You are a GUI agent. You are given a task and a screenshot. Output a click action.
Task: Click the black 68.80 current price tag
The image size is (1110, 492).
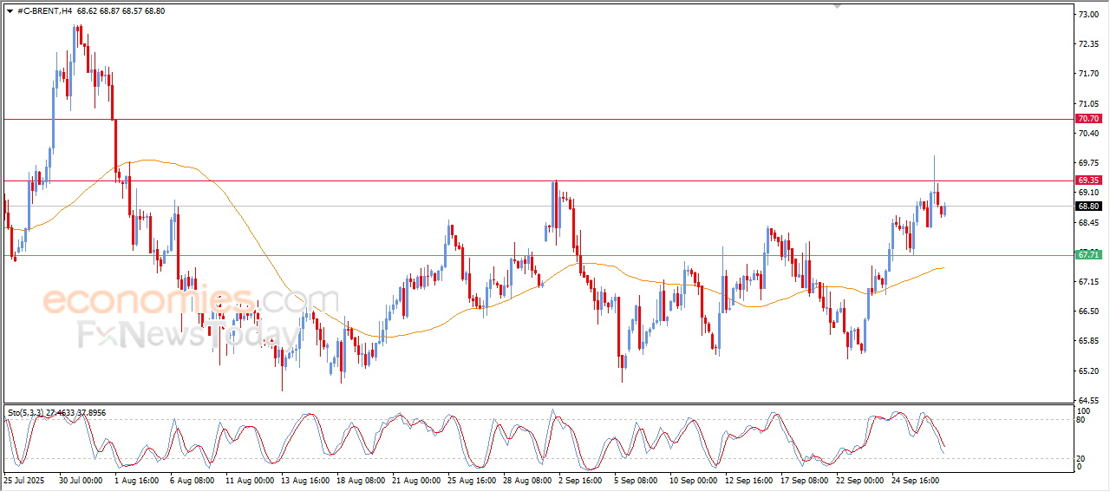coord(1088,207)
